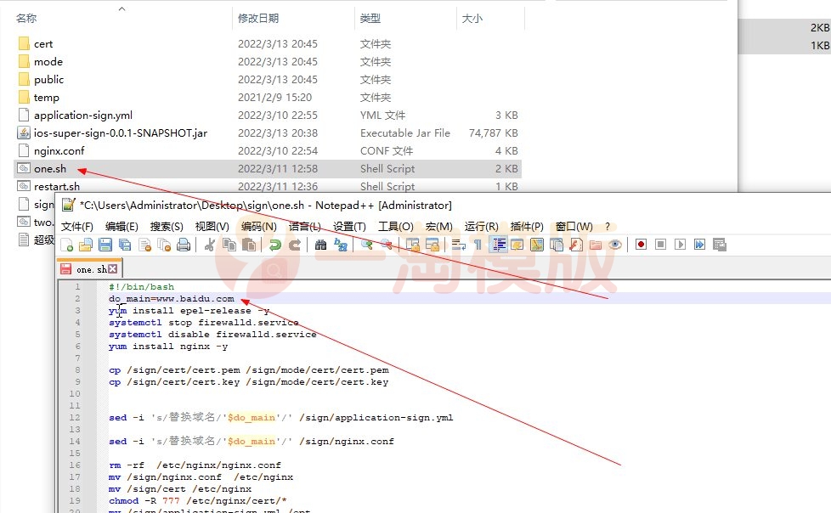Image resolution: width=831 pixels, height=513 pixels.
Task: Open Find using the binoculars icon
Action: 322,244
